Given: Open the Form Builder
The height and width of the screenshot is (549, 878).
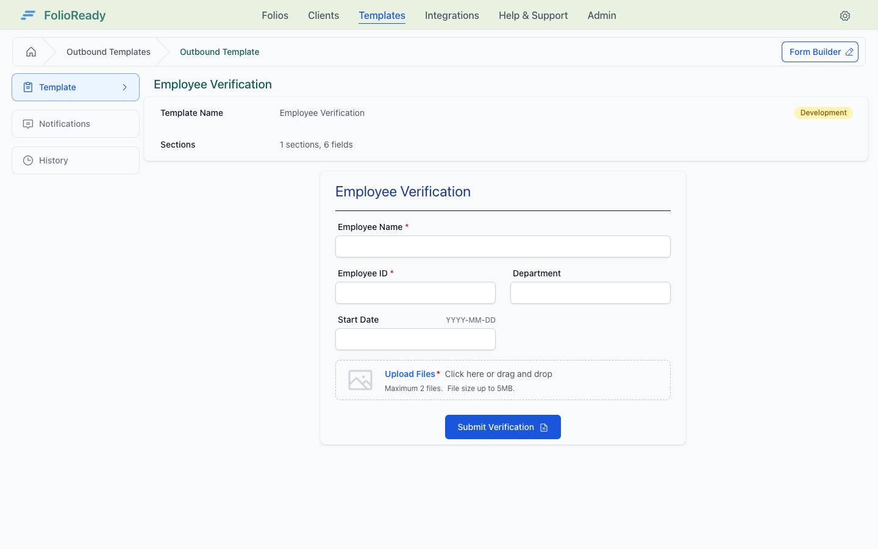Looking at the screenshot, I should click(x=820, y=52).
